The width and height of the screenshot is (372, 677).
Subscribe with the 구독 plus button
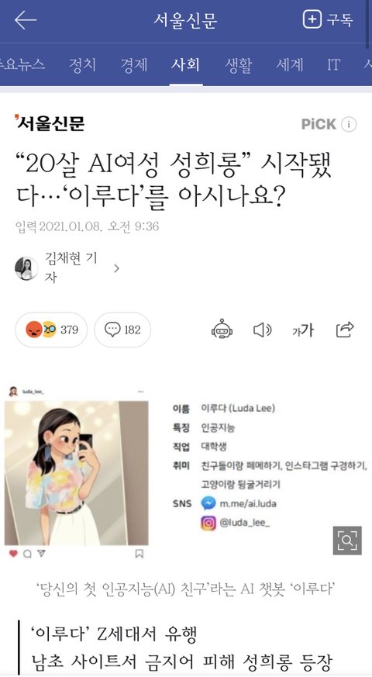[x=328, y=20]
